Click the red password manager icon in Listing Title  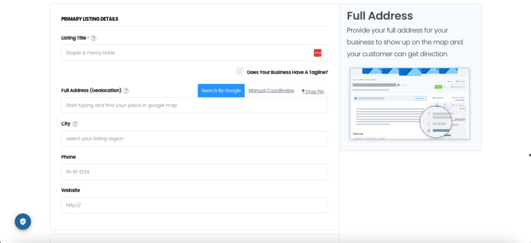[317, 53]
